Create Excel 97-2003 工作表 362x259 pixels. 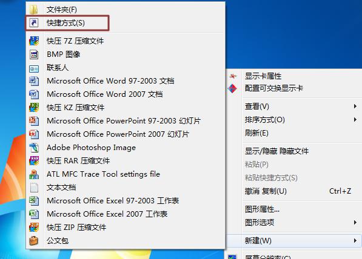coord(126,201)
